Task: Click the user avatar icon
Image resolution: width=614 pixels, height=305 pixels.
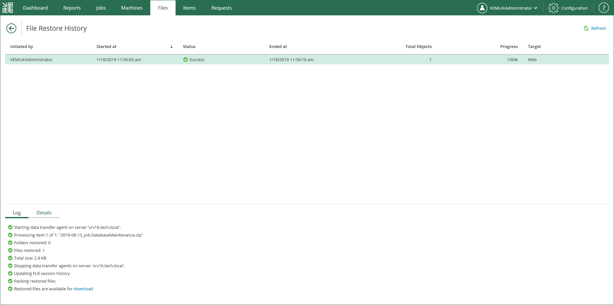Action: (x=482, y=8)
